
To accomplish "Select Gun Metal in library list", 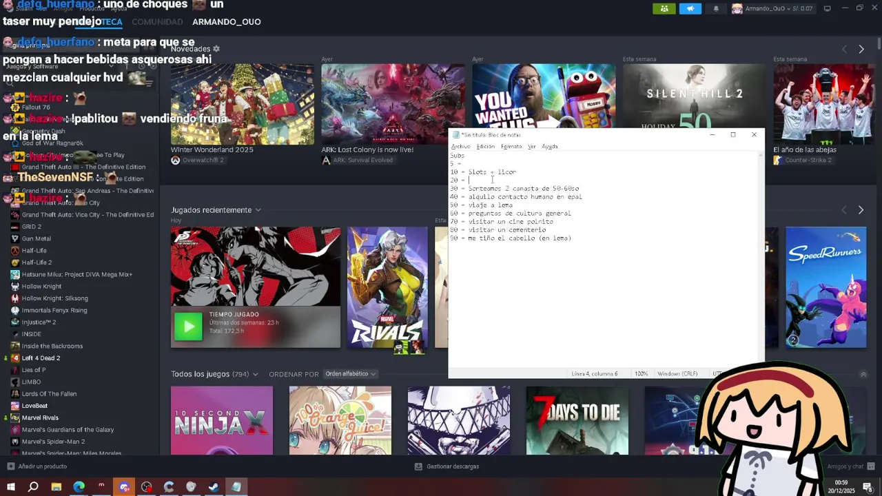I will [36, 238].
